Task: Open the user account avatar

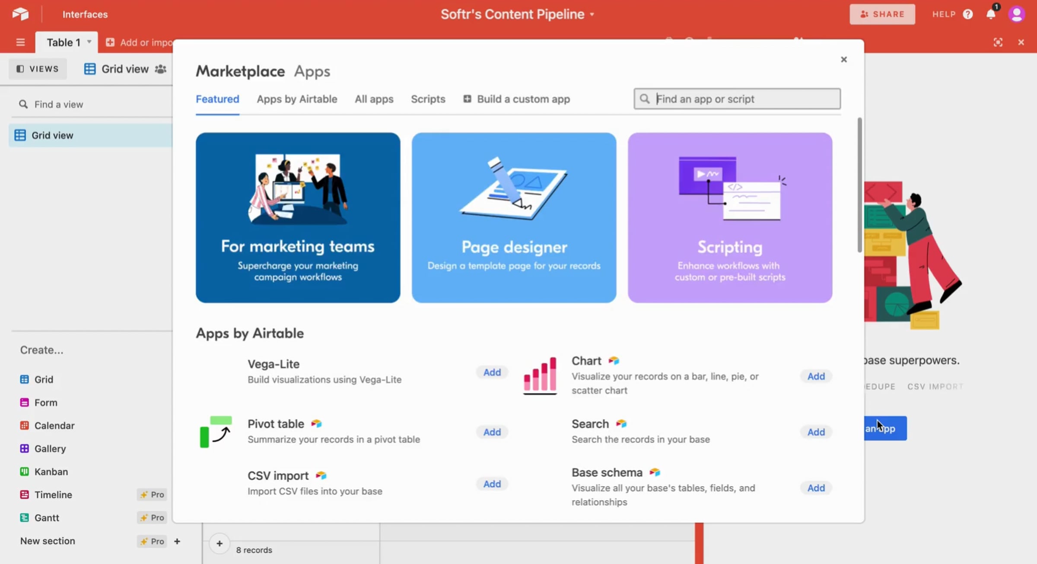Action: (1016, 14)
